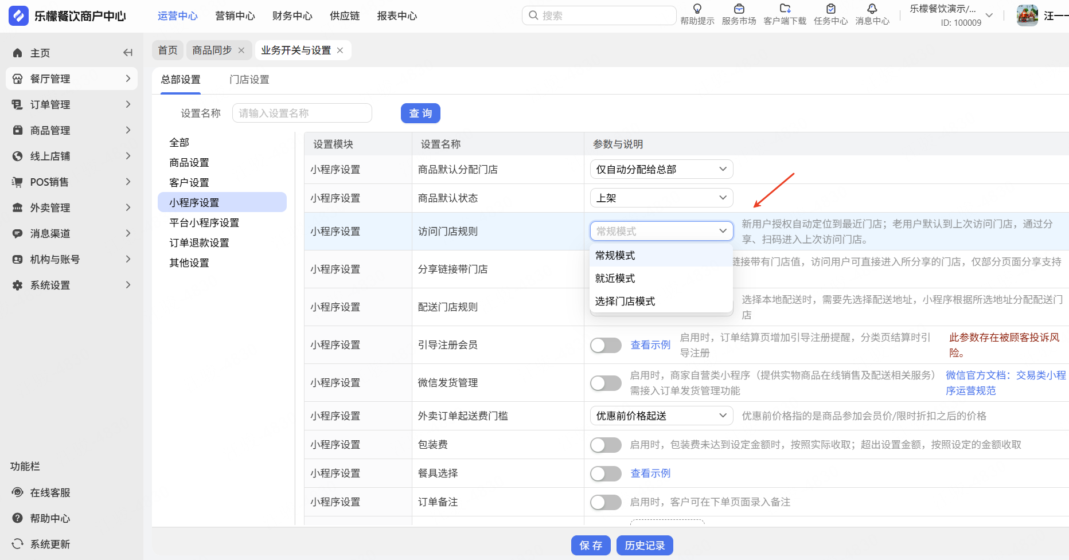1069x560 pixels.
Task: Turn on the 包装费 switch
Action: (x=606, y=445)
